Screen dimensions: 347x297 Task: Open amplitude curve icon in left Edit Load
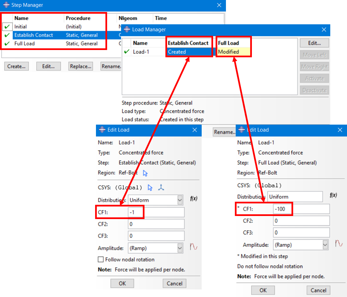click(x=194, y=247)
